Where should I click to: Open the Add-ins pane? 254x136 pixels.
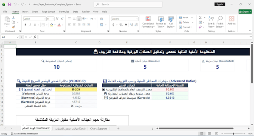point(232,21)
